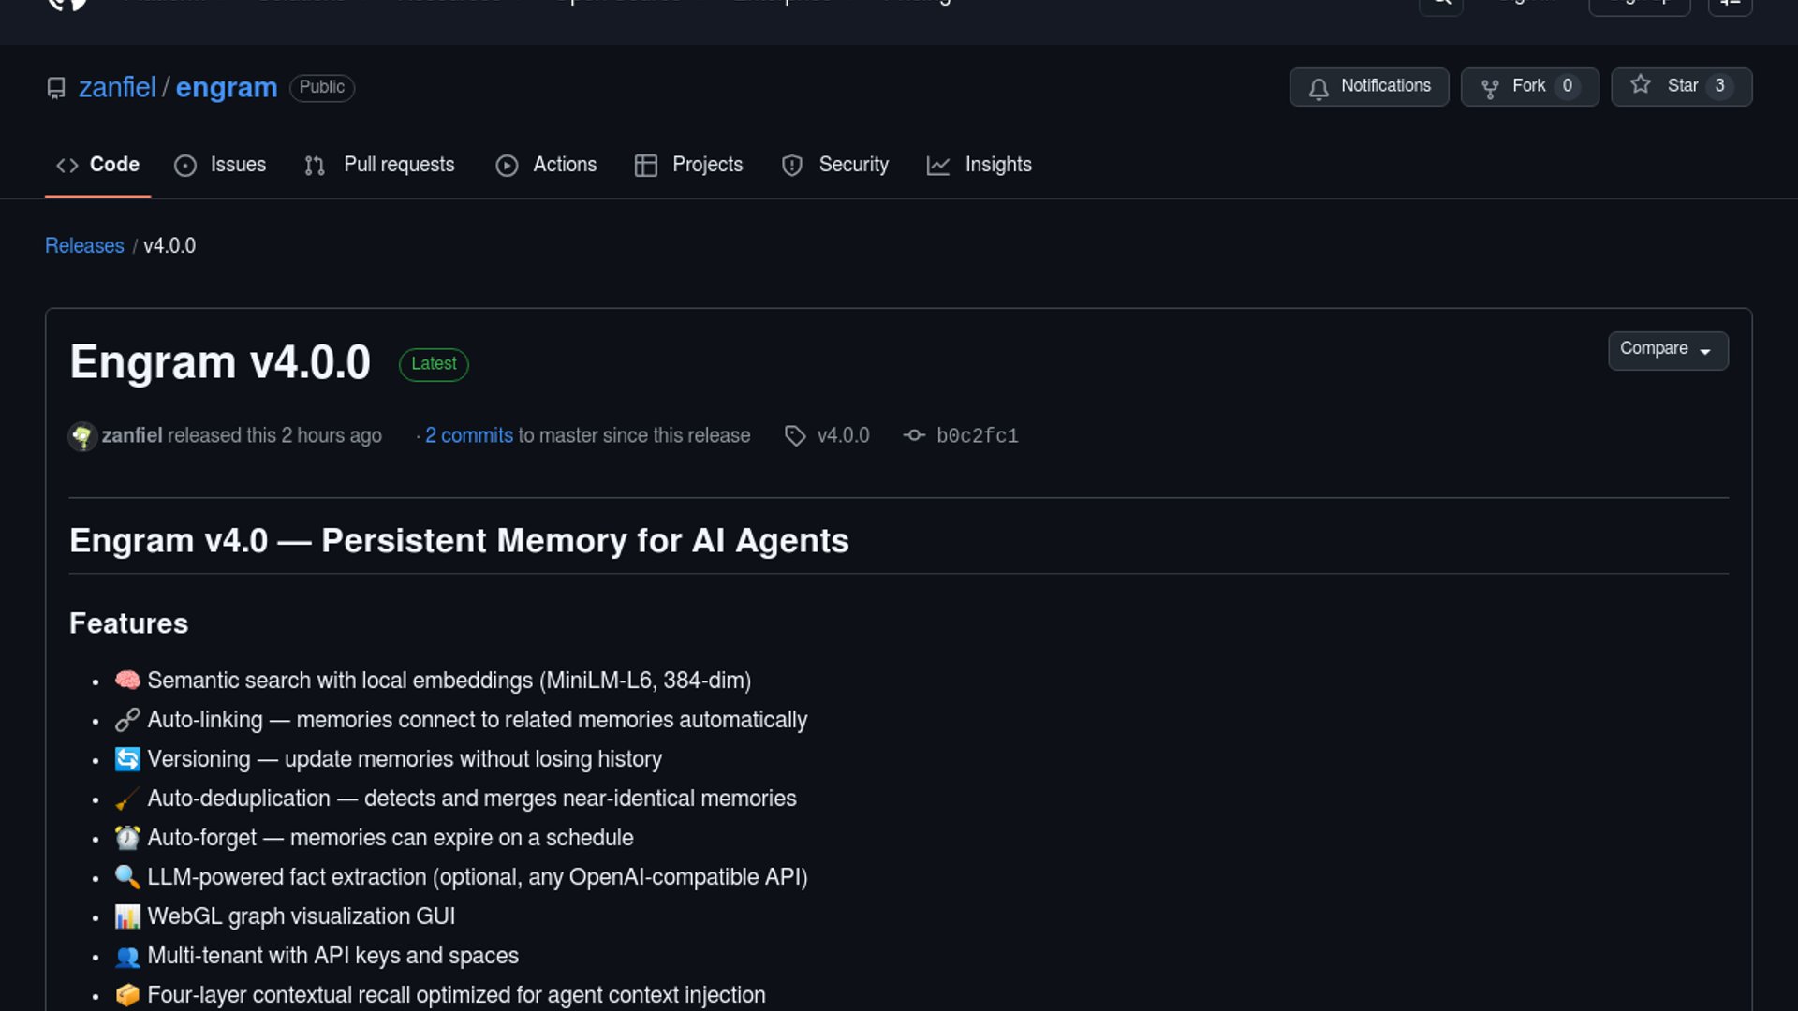1798x1011 pixels.
Task: Click the repository book icon beside zanfiel
Action: click(x=56, y=88)
